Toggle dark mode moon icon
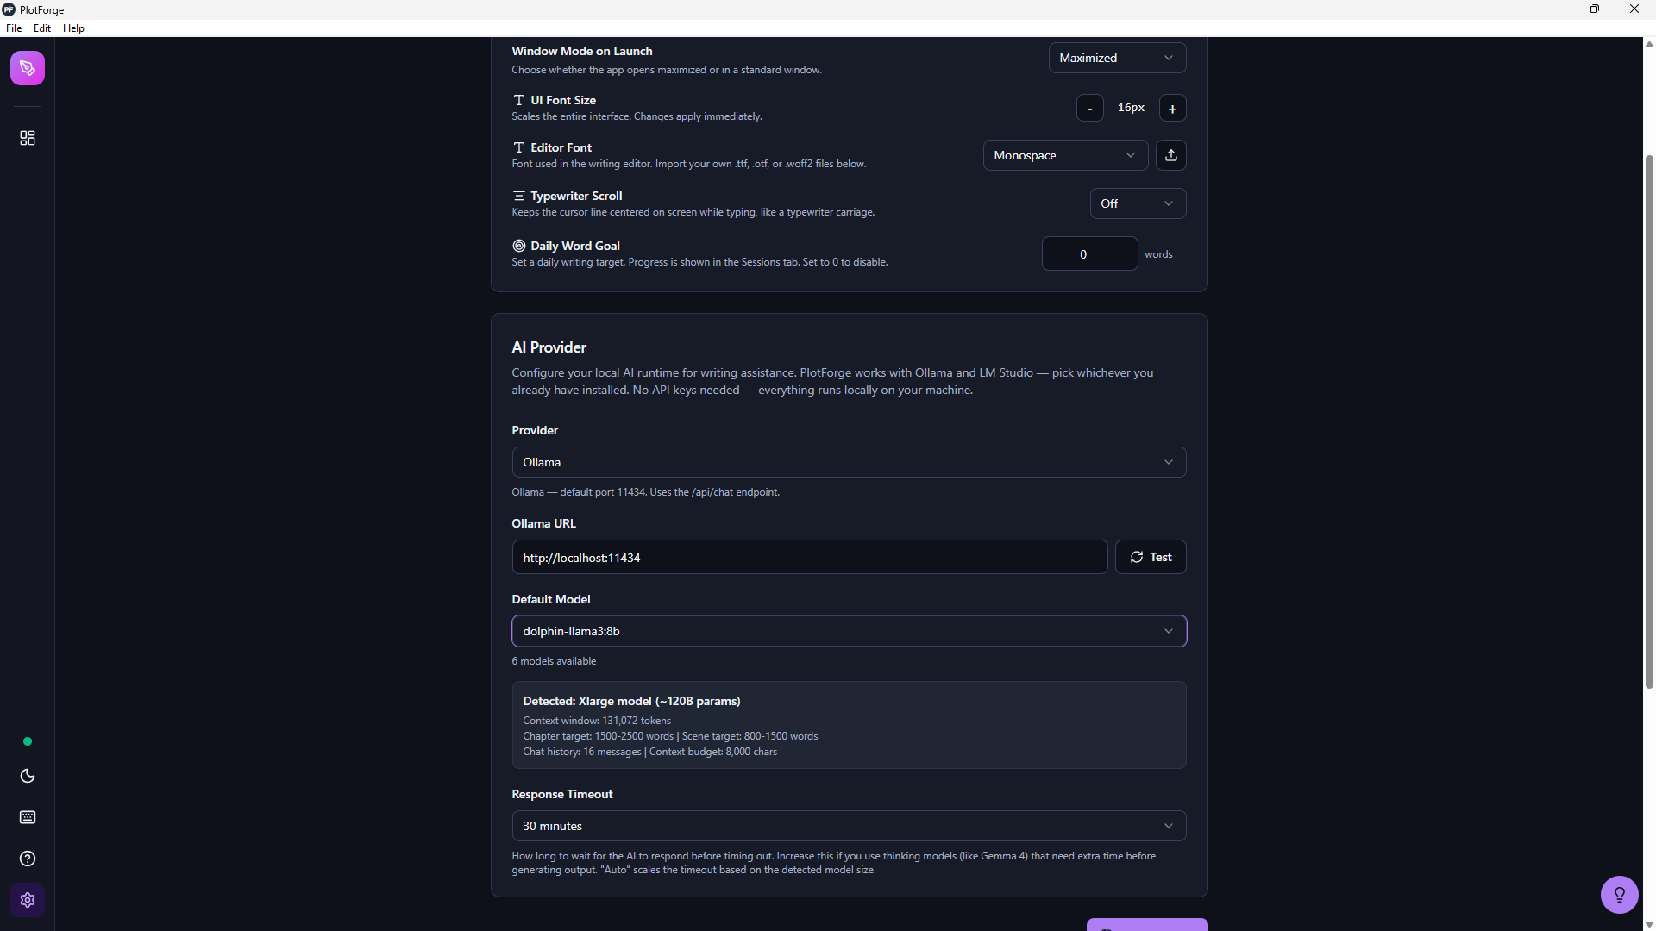 click(28, 776)
